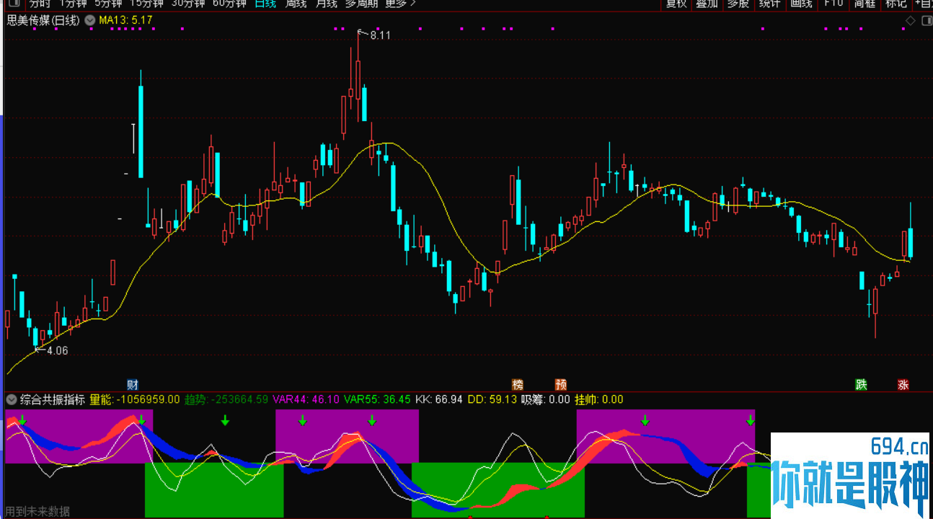Screen dimensions: 933x519
Task: Click the 叠加 overlay button
Action: coord(707,4)
